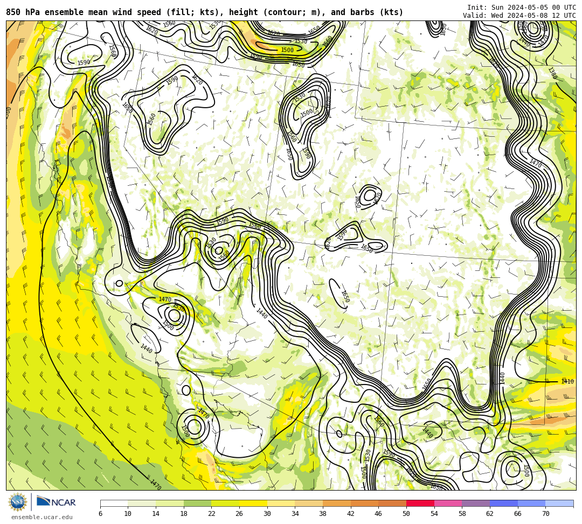Pick the blue 62–66 kts colorbar swatch
582x524 pixels.
(504, 503)
